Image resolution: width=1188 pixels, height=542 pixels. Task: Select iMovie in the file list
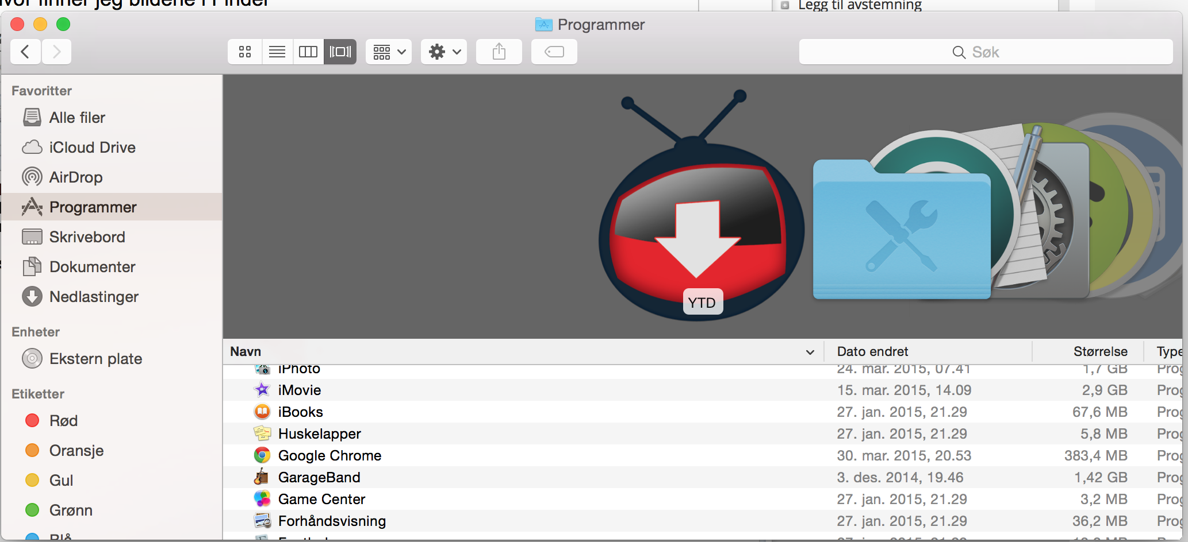tap(703, 390)
